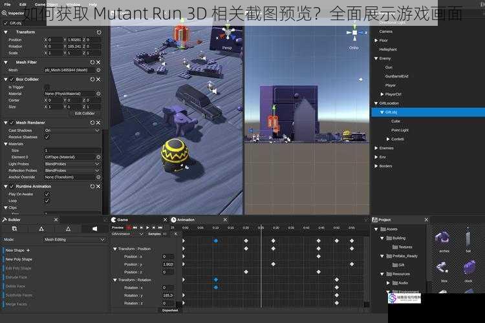Viewport: 485px width, 323px height.
Task: Remove the Mesh Filter component with its X icon
Action: point(98,62)
